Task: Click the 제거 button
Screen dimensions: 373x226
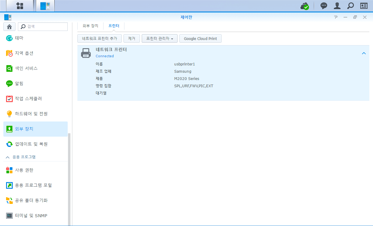Action: pyautogui.click(x=132, y=38)
